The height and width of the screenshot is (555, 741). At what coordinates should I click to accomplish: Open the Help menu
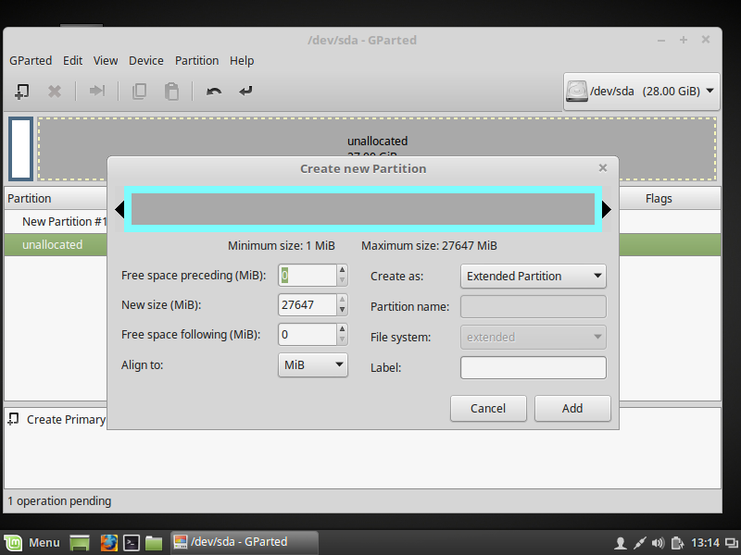tap(242, 61)
